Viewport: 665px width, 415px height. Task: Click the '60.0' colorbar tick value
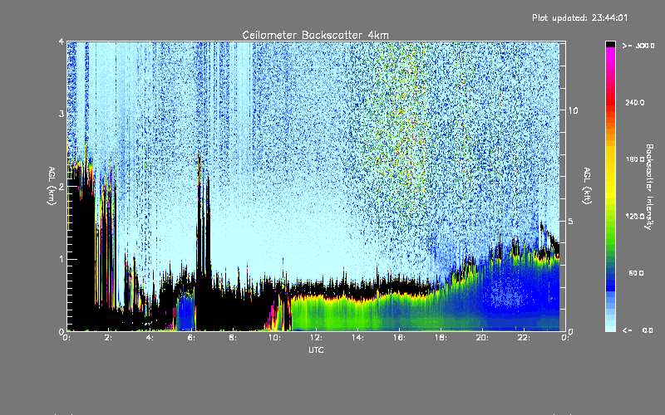tap(636, 273)
